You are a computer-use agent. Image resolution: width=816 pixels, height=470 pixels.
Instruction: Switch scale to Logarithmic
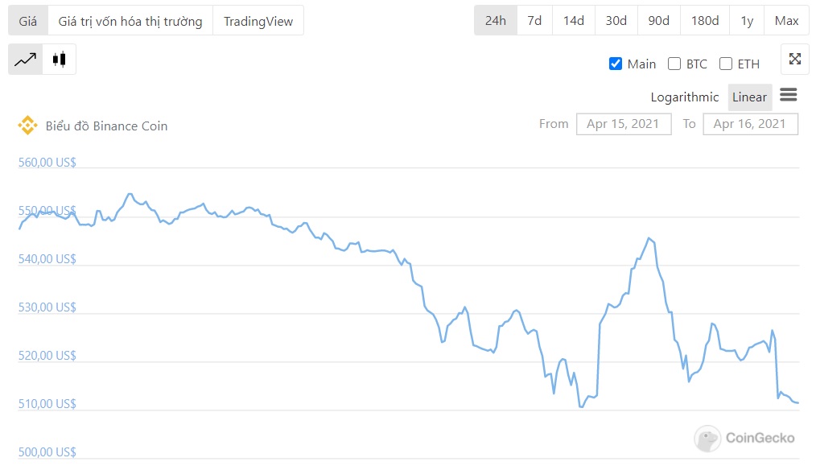pyautogui.click(x=684, y=97)
